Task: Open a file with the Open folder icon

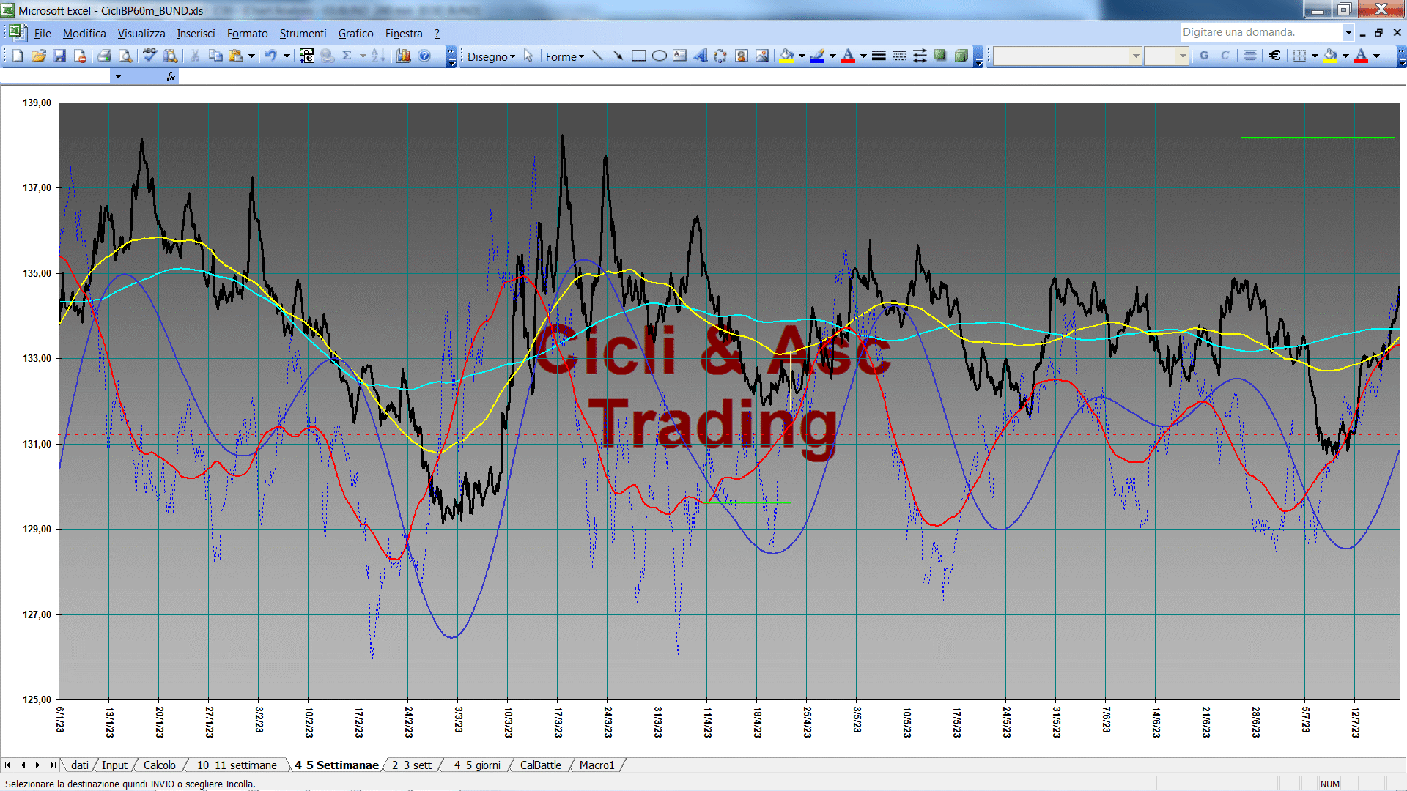Action: [39, 56]
